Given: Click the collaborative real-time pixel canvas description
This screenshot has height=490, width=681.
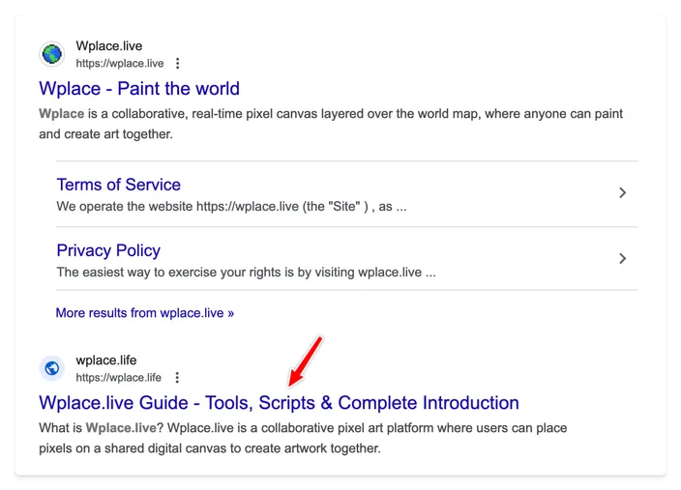Looking at the screenshot, I should click(x=331, y=124).
